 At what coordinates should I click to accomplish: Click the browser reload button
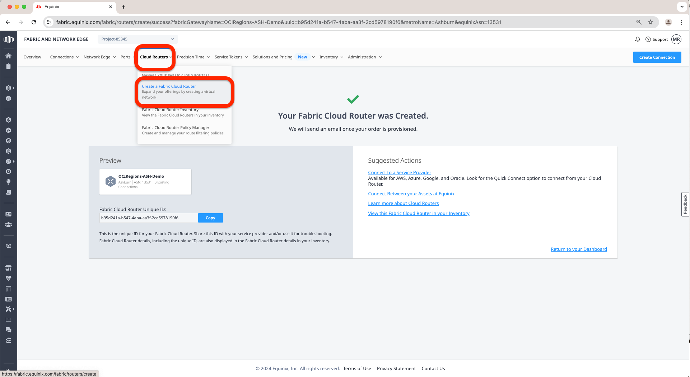pyautogui.click(x=34, y=22)
